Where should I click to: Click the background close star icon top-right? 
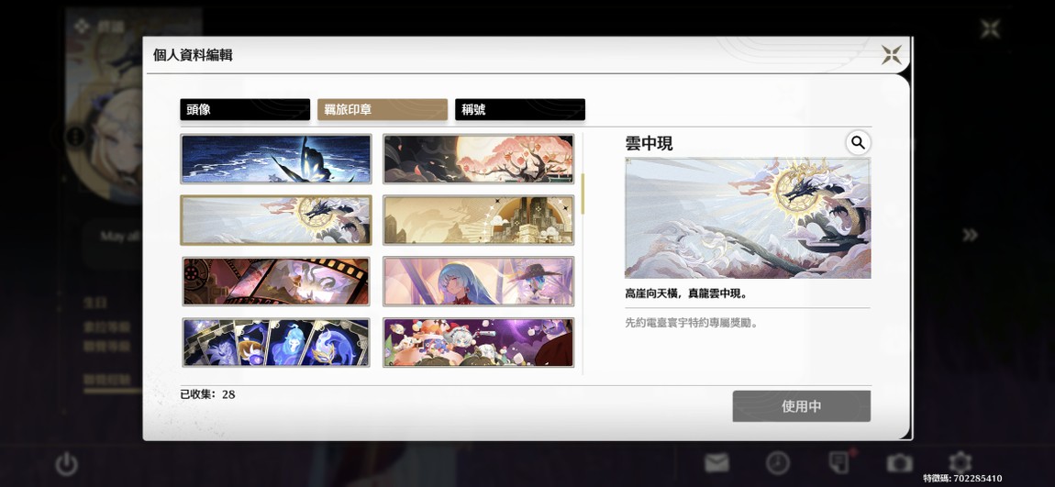point(991,29)
